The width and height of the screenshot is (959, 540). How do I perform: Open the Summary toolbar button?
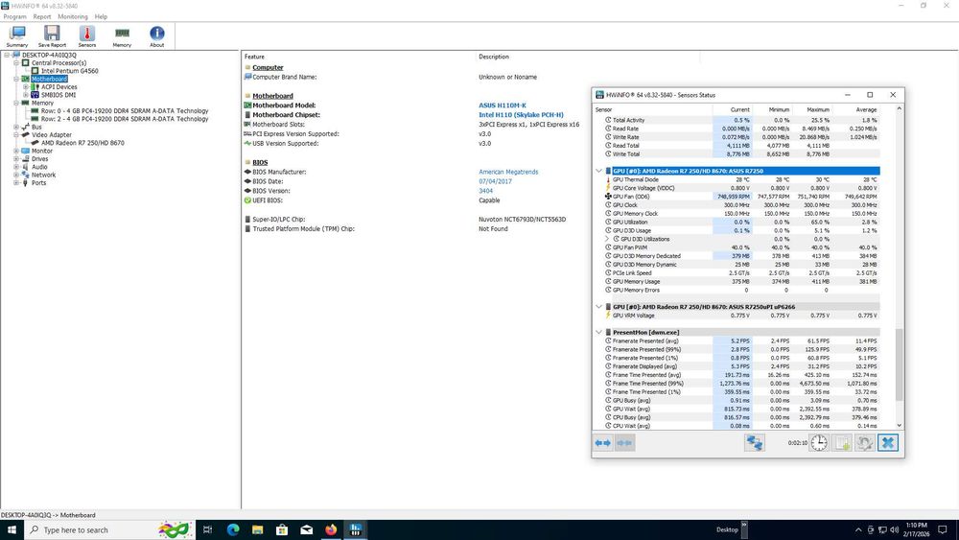17,36
